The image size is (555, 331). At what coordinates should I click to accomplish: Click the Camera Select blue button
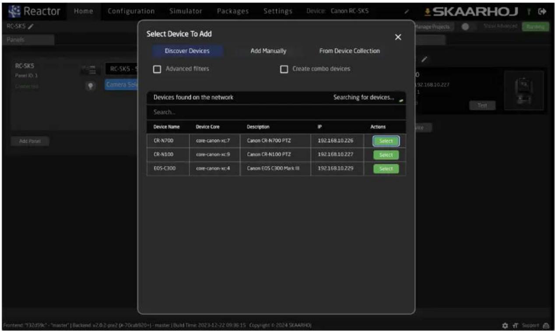(121, 85)
